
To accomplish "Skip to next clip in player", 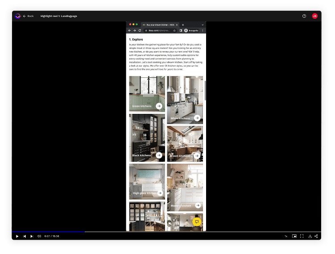I will click(32, 236).
